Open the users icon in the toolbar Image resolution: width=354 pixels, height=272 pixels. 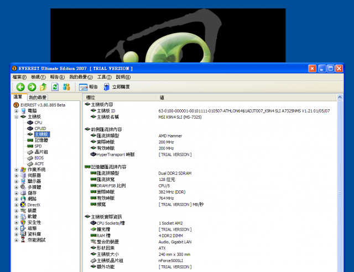(66, 87)
